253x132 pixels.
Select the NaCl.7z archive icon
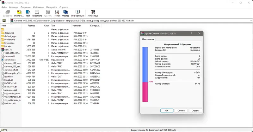(x=3, y=50)
